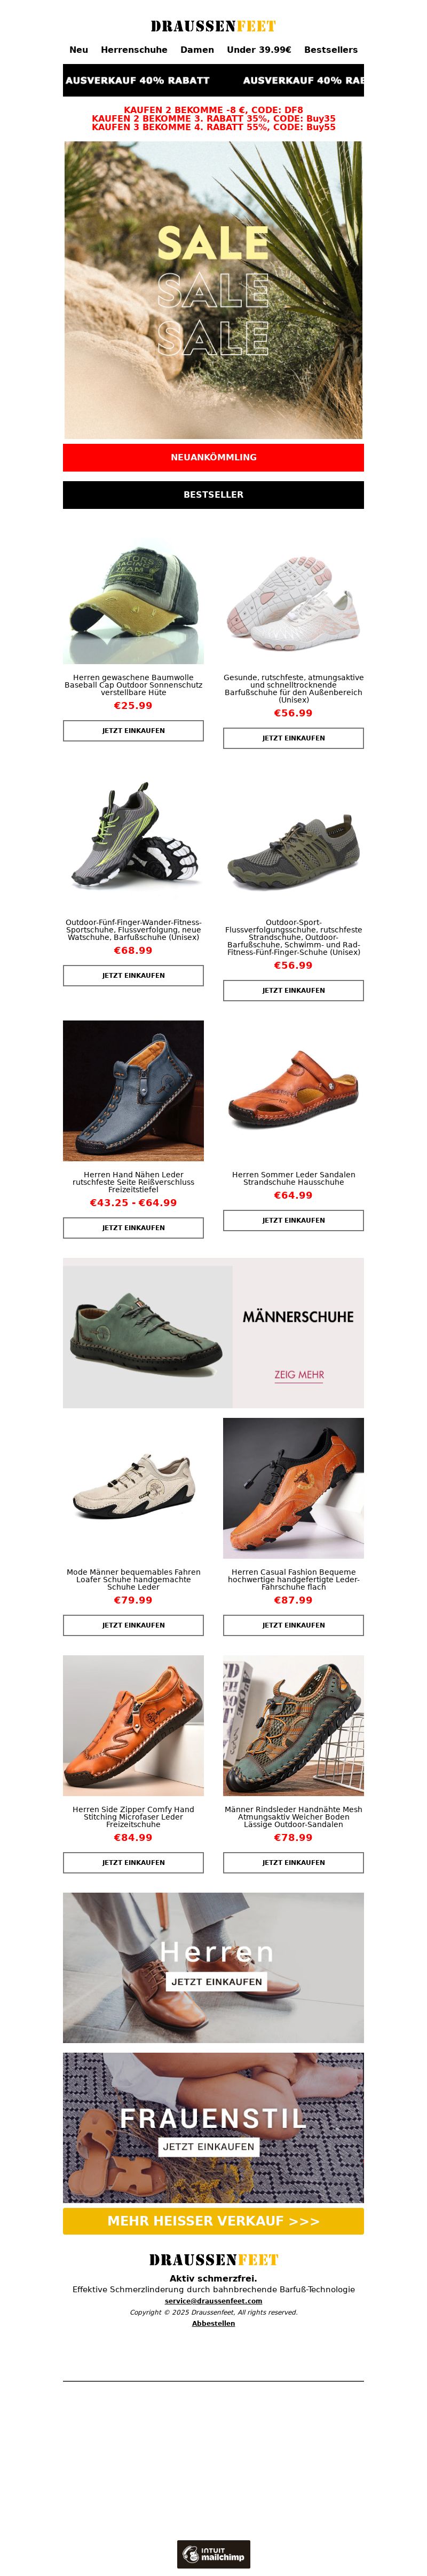Open the Bestsellers navigation link
427x2576 pixels.
[x=331, y=50]
